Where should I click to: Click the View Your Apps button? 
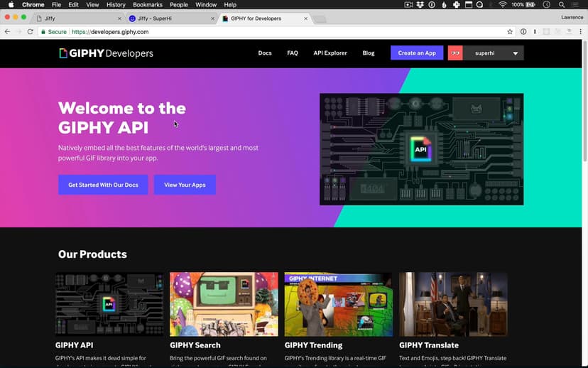tap(185, 185)
